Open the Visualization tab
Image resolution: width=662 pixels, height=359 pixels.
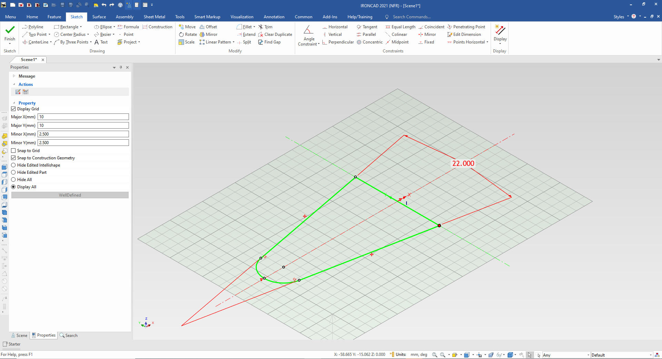[242, 17]
